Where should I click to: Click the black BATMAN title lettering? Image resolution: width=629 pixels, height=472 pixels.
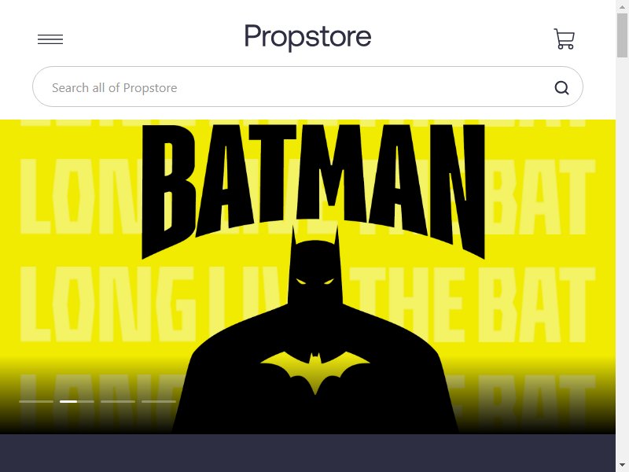tap(313, 189)
